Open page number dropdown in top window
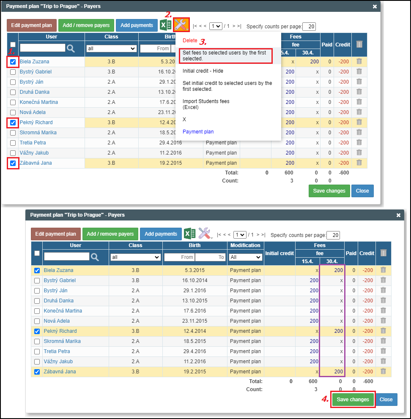This screenshot has height=419, width=411. click(x=216, y=26)
